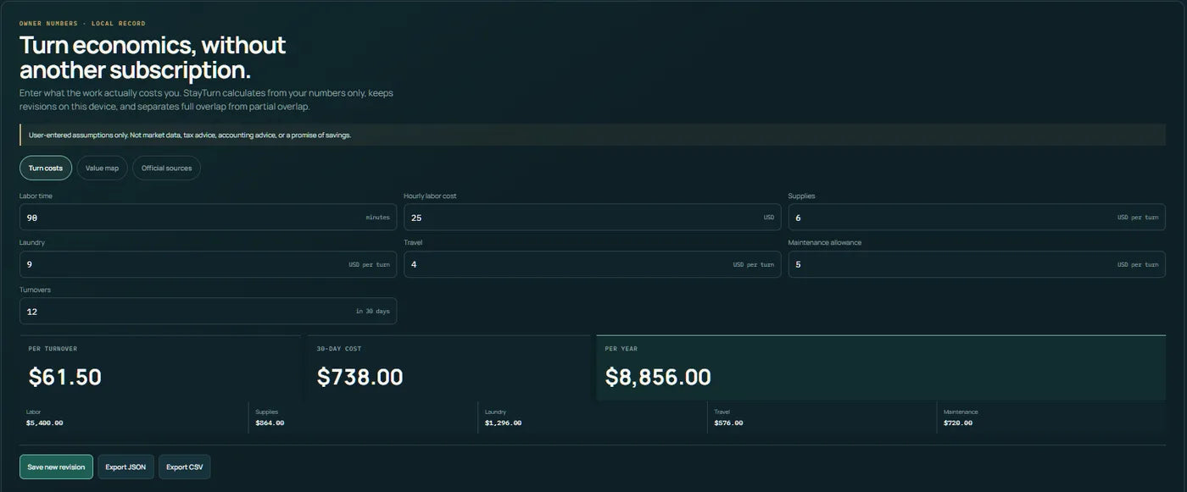This screenshot has width=1187, height=492.
Task: Select the 30-Day Cost $738.00 card
Action: [449, 368]
